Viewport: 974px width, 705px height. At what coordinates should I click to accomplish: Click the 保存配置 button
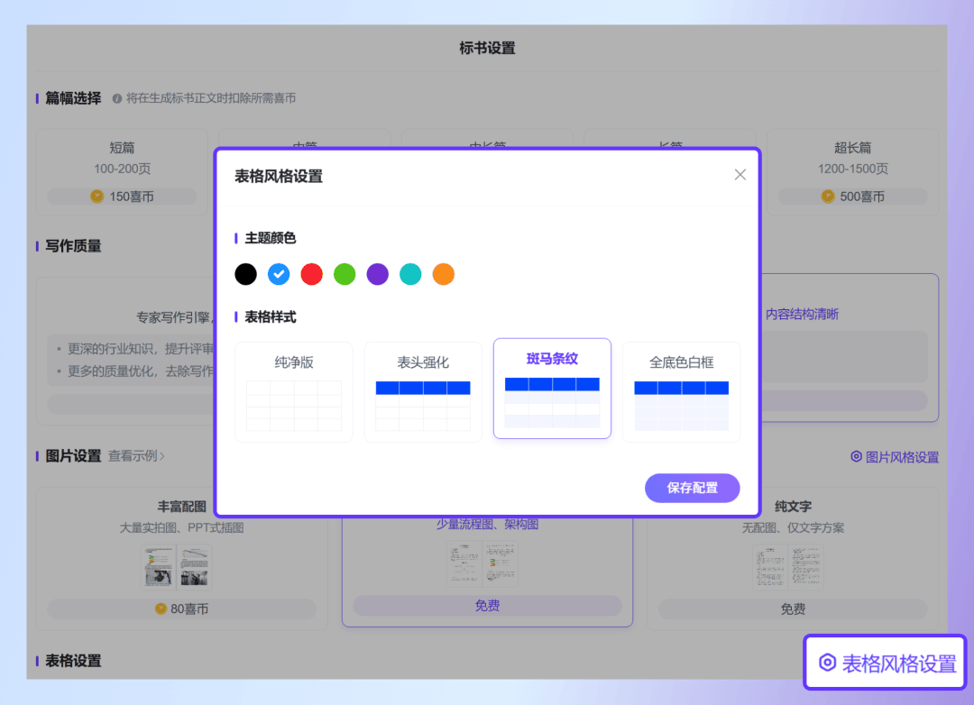click(692, 488)
